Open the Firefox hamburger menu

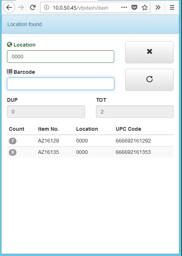(x=172, y=7)
